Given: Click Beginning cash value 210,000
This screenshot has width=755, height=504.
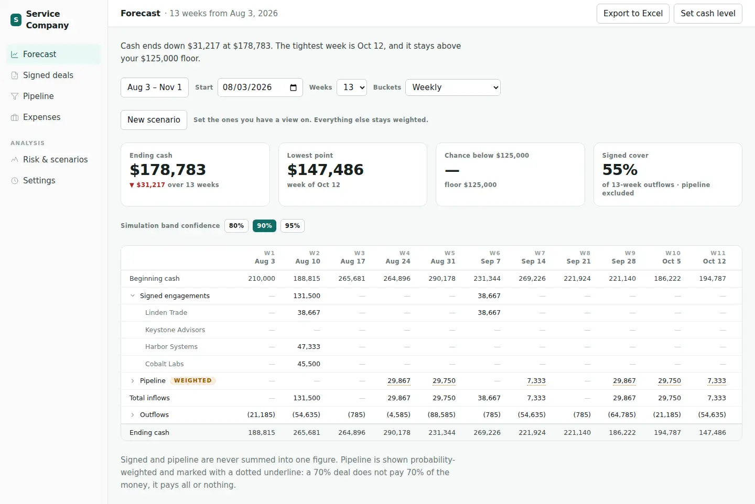Looking at the screenshot, I should click(262, 279).
